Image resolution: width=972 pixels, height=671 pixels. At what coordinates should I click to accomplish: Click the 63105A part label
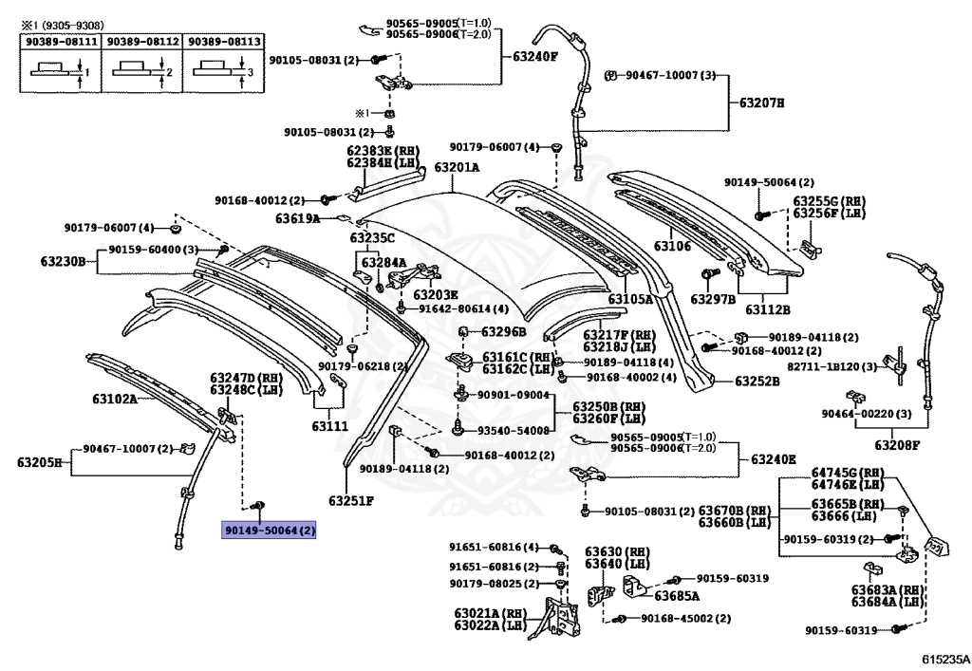tap(630, 300)
